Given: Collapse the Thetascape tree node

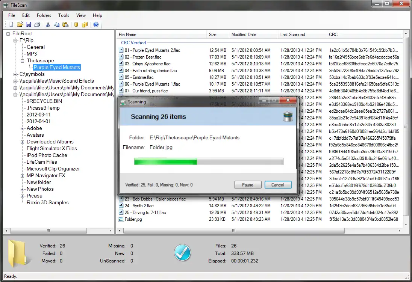Looking at the screenshot, I should tap(22, 61).
